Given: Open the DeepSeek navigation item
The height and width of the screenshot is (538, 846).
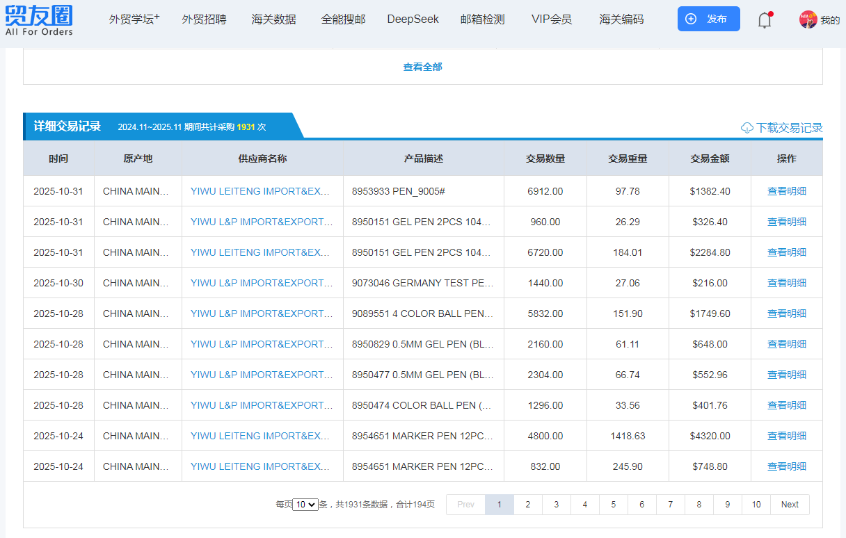Looking at the screenshot, I should [413, 19].
